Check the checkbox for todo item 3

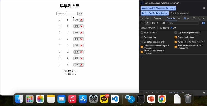point(59,52)
